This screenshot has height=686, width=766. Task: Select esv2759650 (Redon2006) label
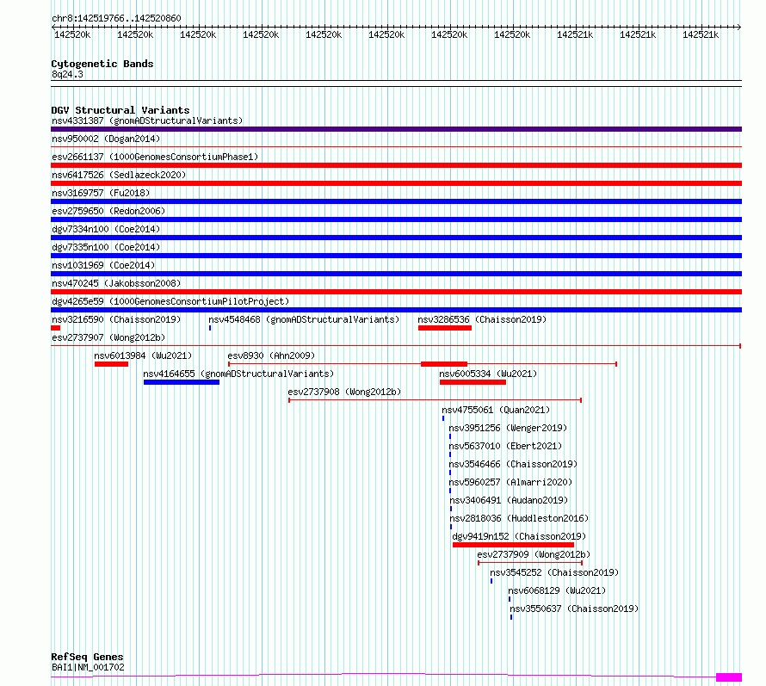[108, 211]
